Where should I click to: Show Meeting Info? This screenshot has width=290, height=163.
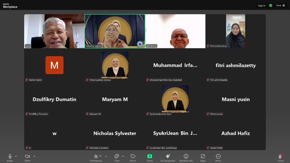point(186,158)
